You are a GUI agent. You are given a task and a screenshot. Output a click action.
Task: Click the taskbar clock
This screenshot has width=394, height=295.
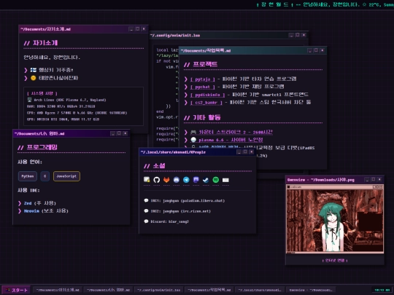(x=382, y=290)
